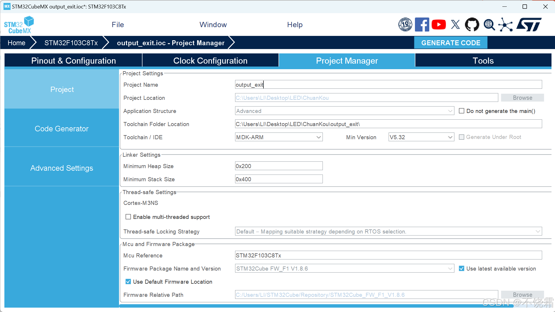The image size is (555, 312).
Task: Open the Code Generator section
Action: point(62,129)
